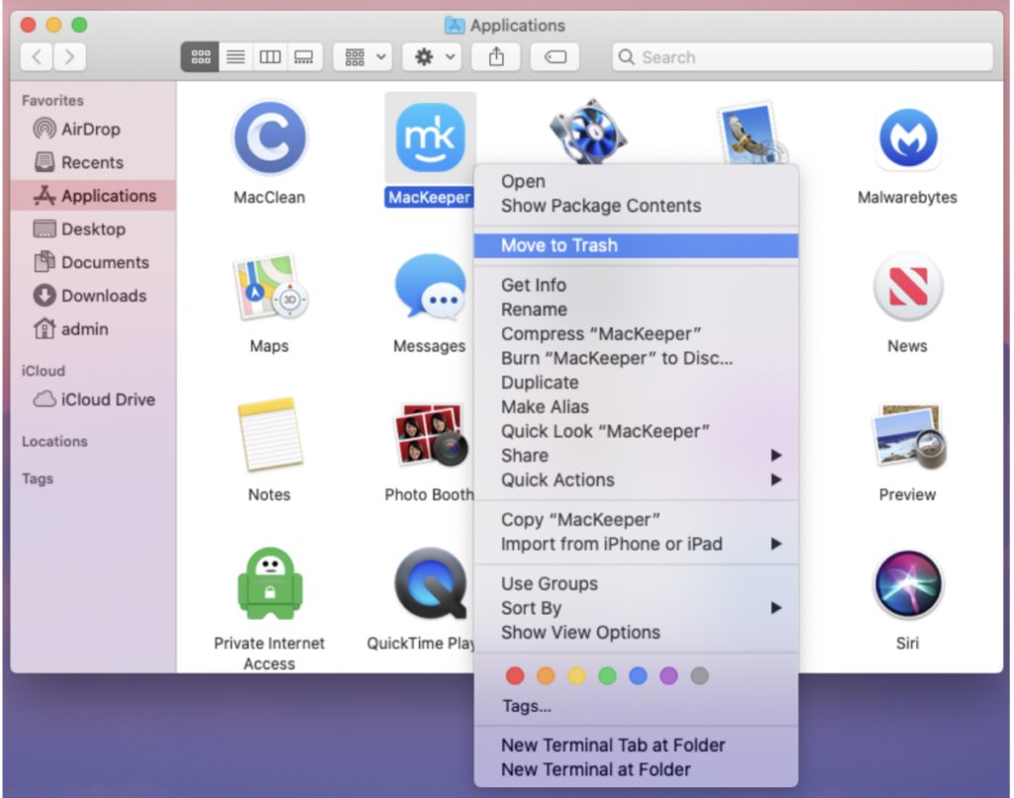The image size is (1014, 798).
Task: Select the MacKeeper app icon
Action: point(430,138)
